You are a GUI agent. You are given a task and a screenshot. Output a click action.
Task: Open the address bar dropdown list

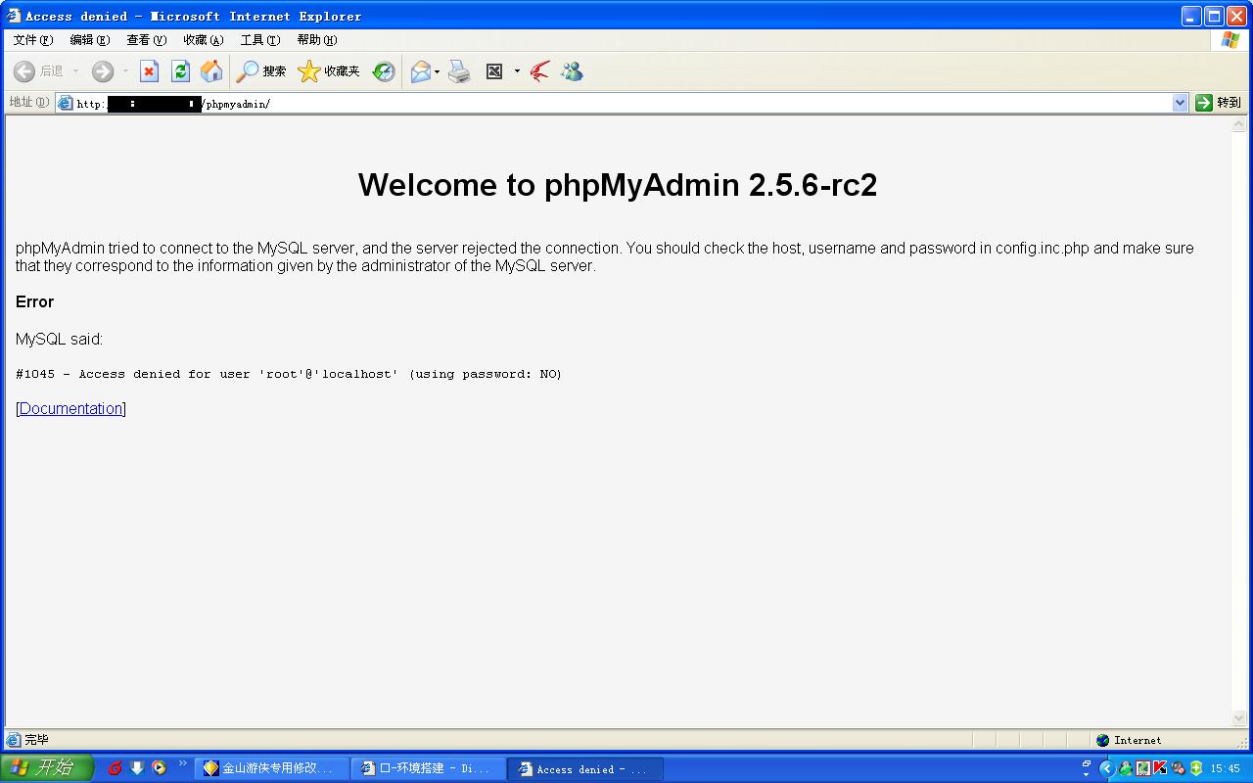[1180, 103]
